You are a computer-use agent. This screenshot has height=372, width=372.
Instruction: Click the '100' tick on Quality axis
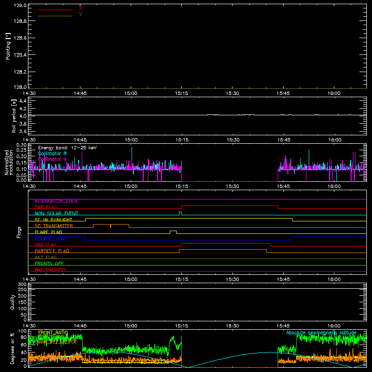(22, 309)
